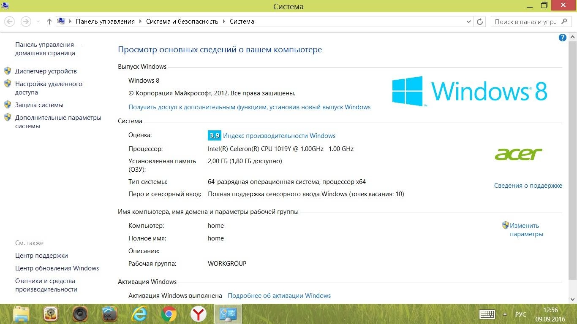
Task: Click the search magnifier icon
Action: pos(565,22)
